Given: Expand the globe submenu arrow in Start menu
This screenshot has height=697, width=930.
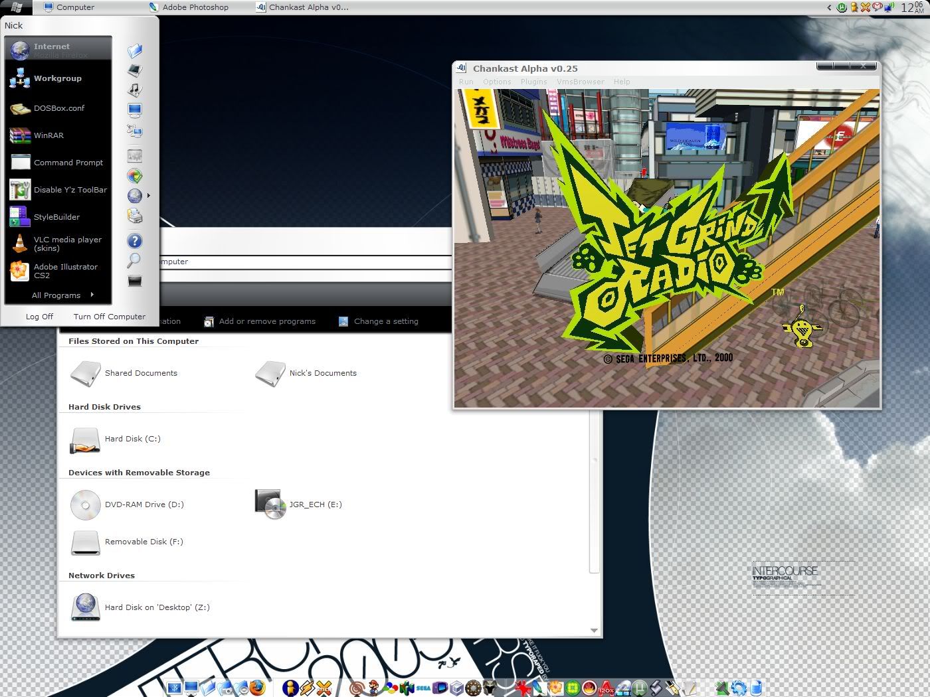Looking at the screenshot, I should point(149,195).
